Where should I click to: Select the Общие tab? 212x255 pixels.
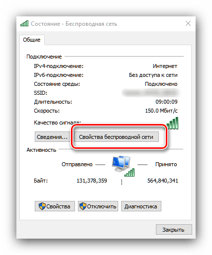[x=32, y=40]
